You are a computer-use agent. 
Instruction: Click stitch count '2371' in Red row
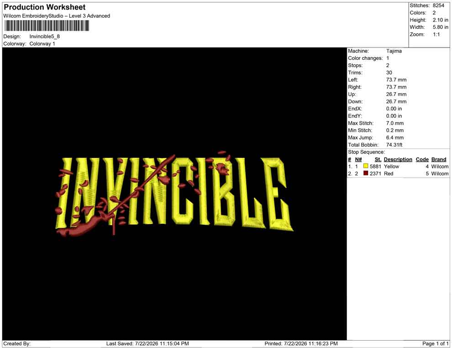[375, 173]
